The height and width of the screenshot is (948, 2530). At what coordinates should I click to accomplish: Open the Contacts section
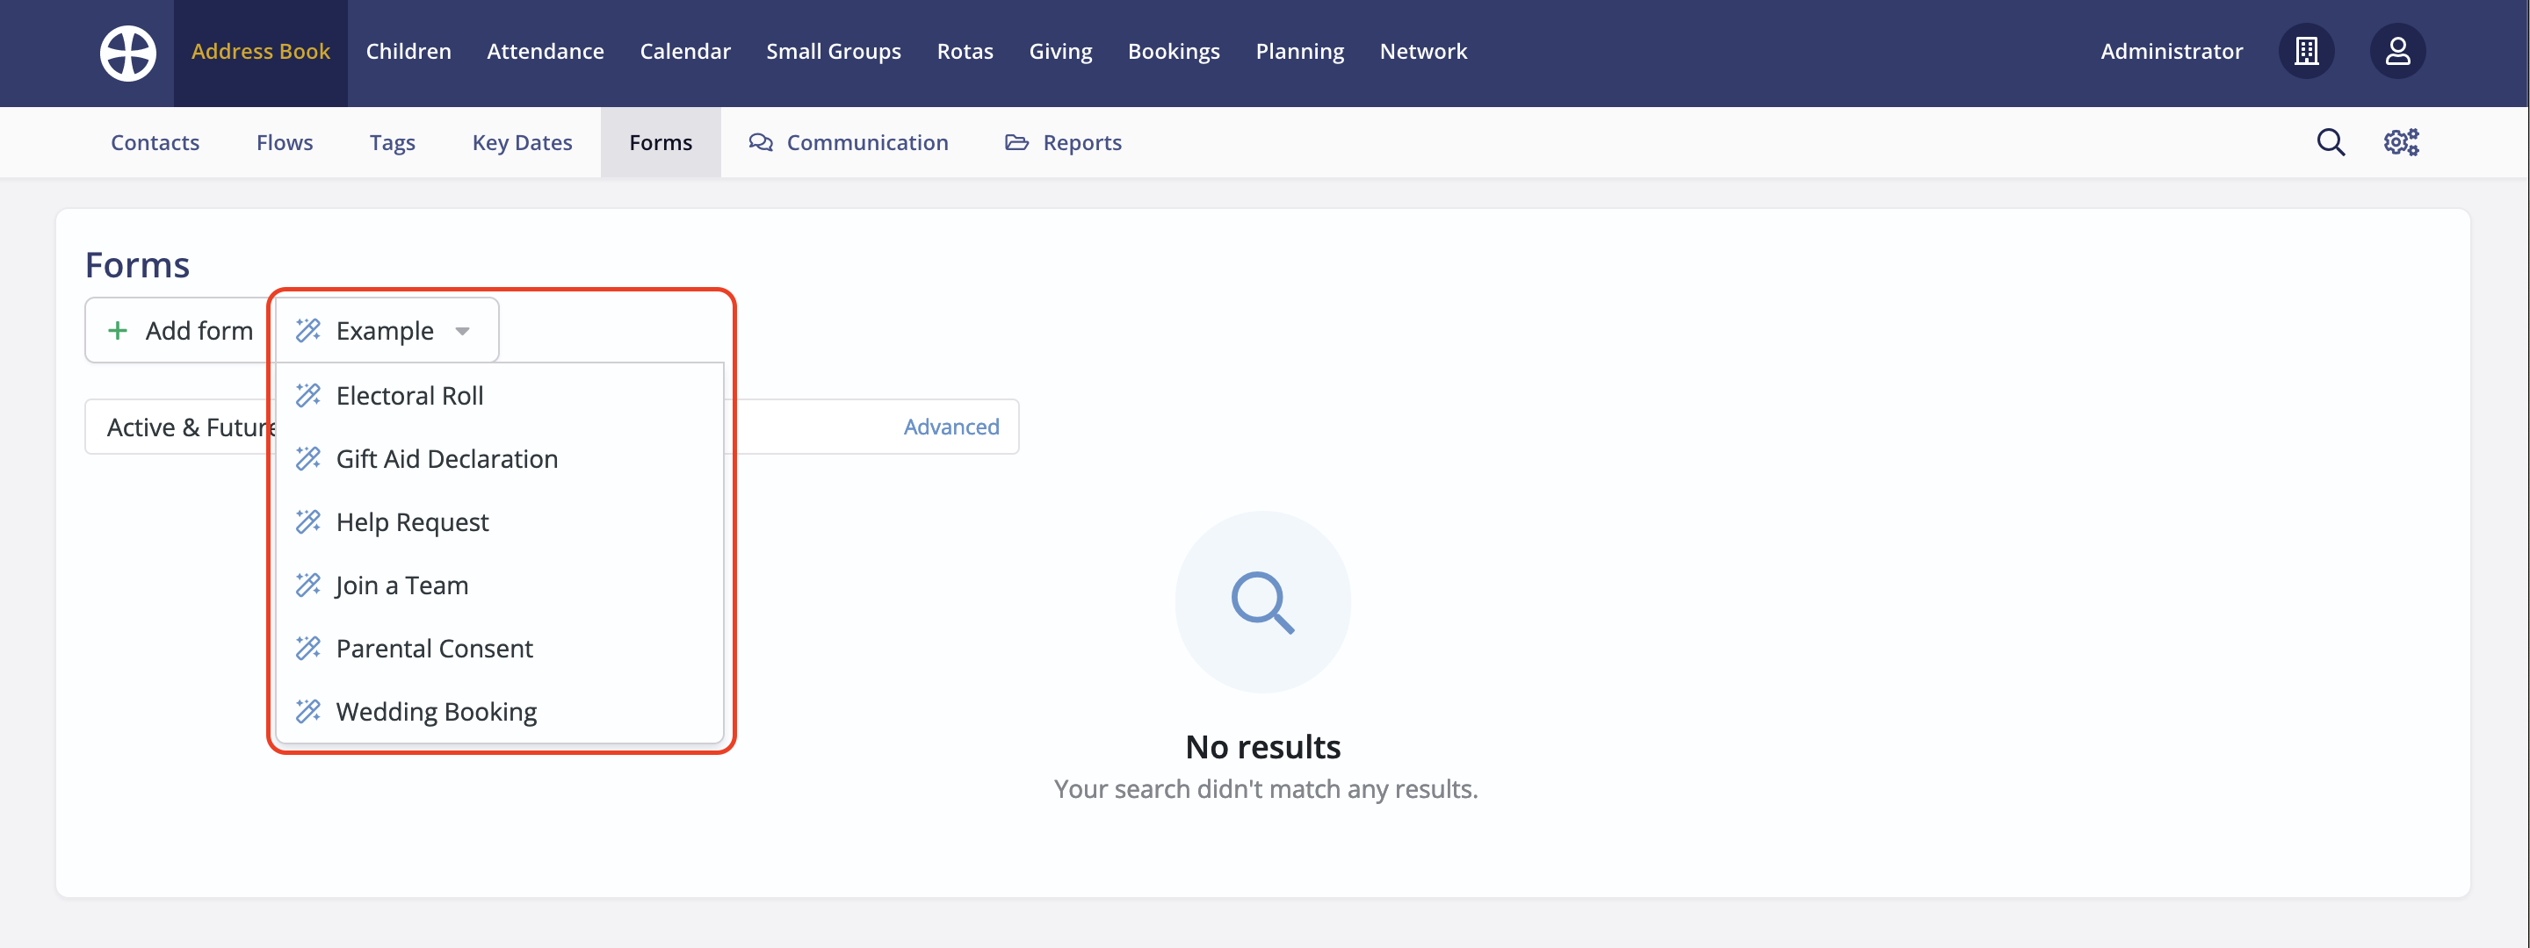click(x=155, y=142)
